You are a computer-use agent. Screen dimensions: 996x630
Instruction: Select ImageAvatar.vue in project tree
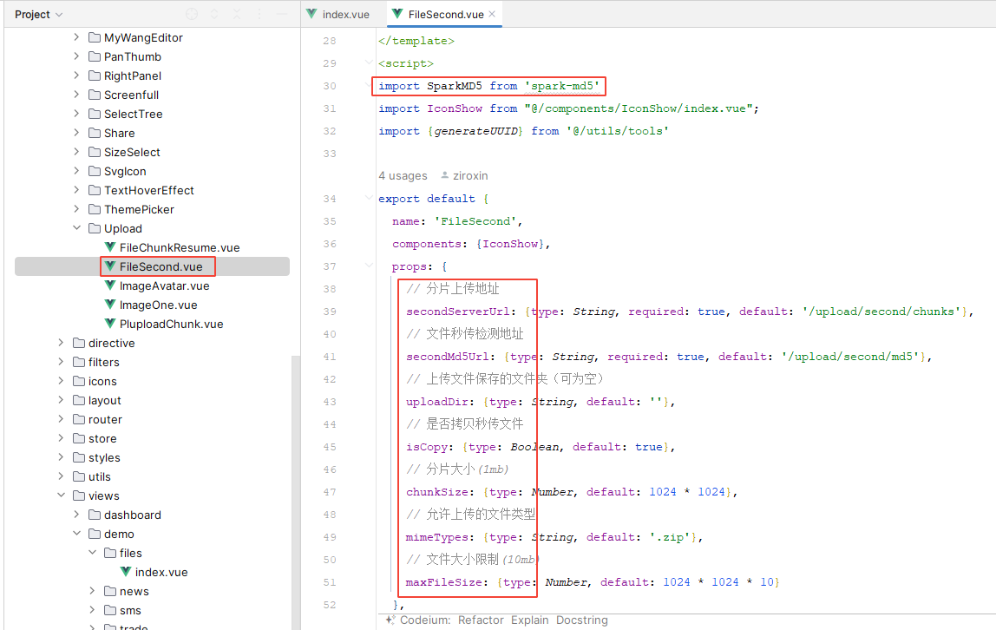click(x=164, y=285)
